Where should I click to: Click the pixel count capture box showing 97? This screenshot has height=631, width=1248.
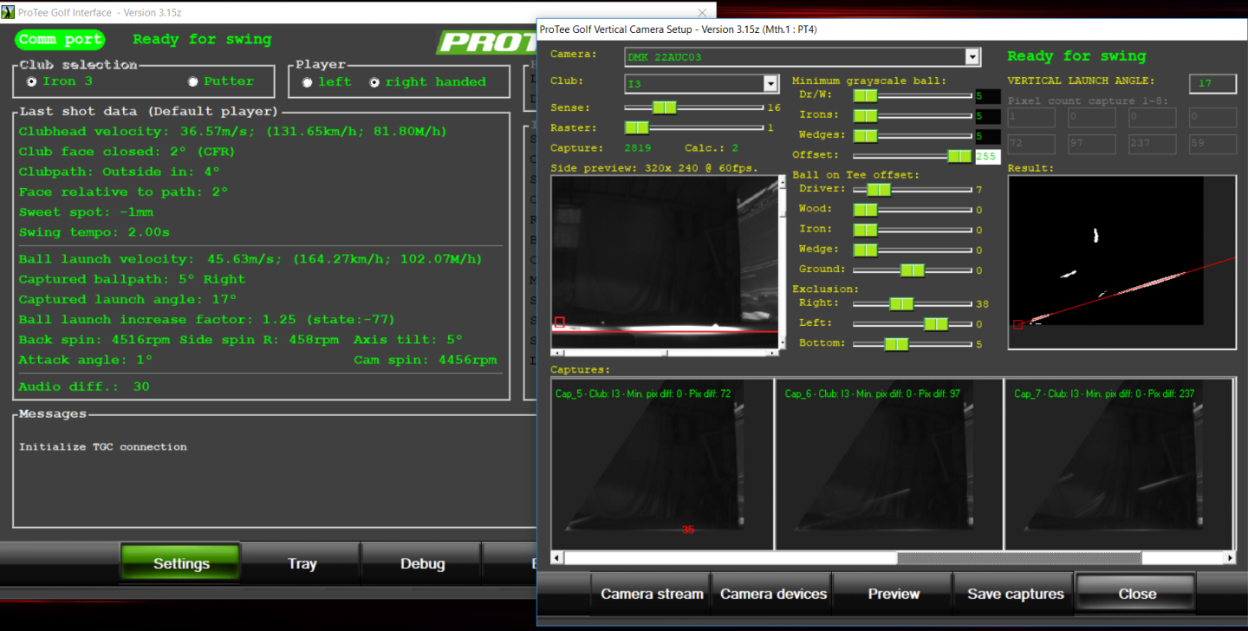click(1091, 144)
